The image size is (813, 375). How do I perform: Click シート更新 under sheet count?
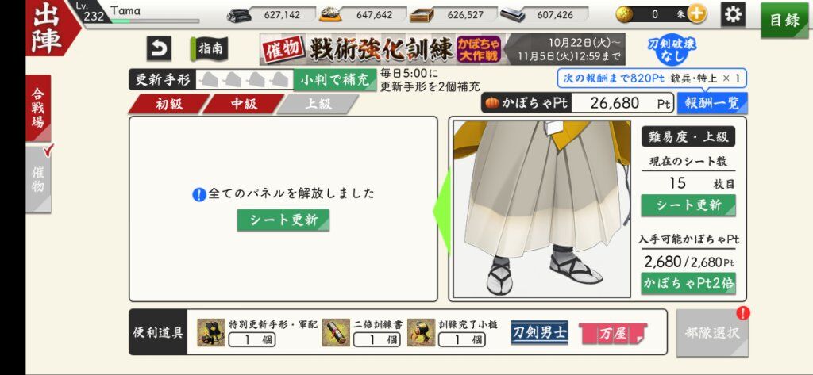pyautogui.click(x=688, y=205)
